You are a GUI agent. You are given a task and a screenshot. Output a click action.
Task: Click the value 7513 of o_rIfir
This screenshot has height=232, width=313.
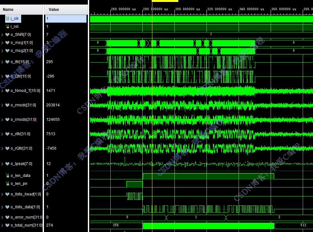50,134
